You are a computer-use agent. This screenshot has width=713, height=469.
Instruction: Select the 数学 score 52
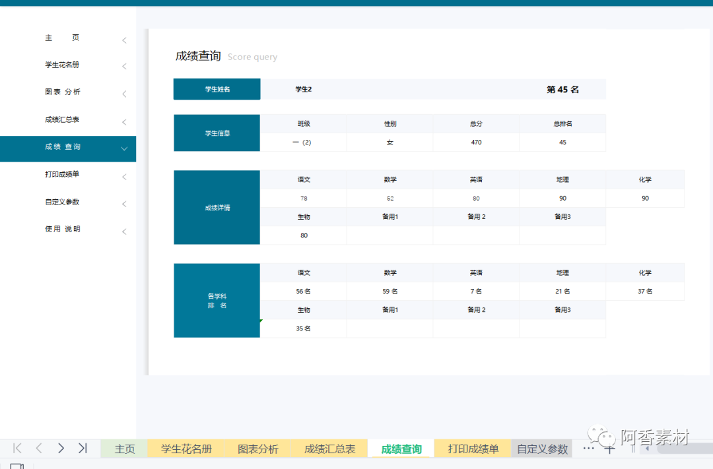click(390, 198)
